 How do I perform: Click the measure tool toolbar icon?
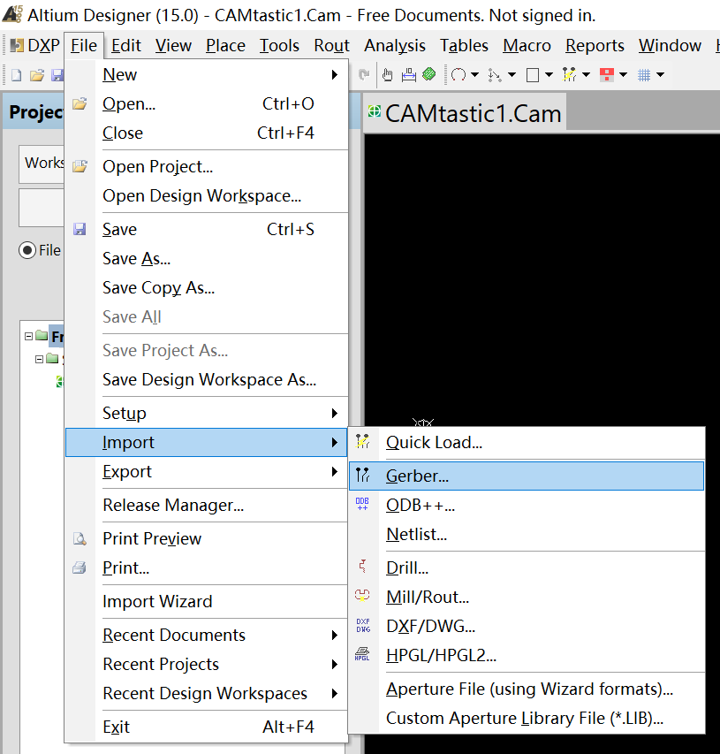click(408, 74)
